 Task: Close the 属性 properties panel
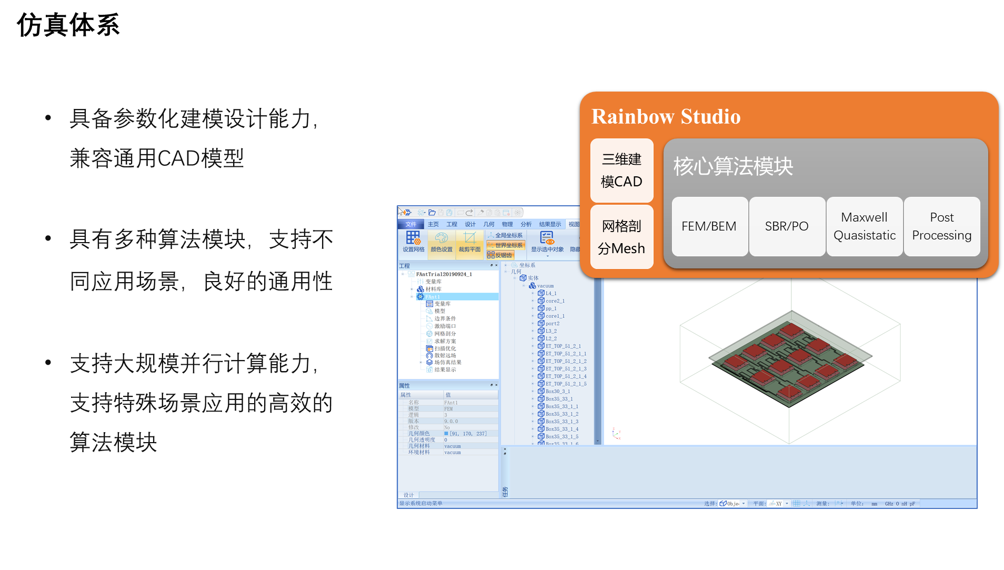click(496, 385)
